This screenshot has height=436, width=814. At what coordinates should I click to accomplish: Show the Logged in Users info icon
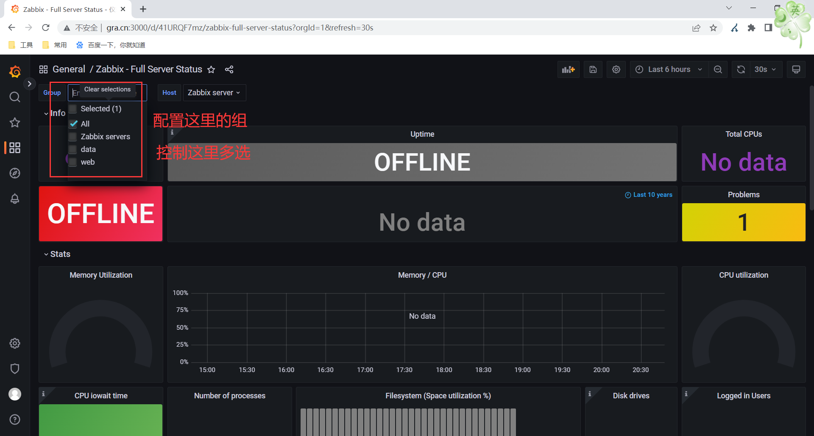tap(686, 394)
